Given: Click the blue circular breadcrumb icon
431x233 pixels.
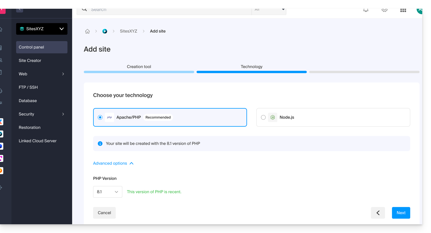Looking at the screenshot, I should 105,31.
